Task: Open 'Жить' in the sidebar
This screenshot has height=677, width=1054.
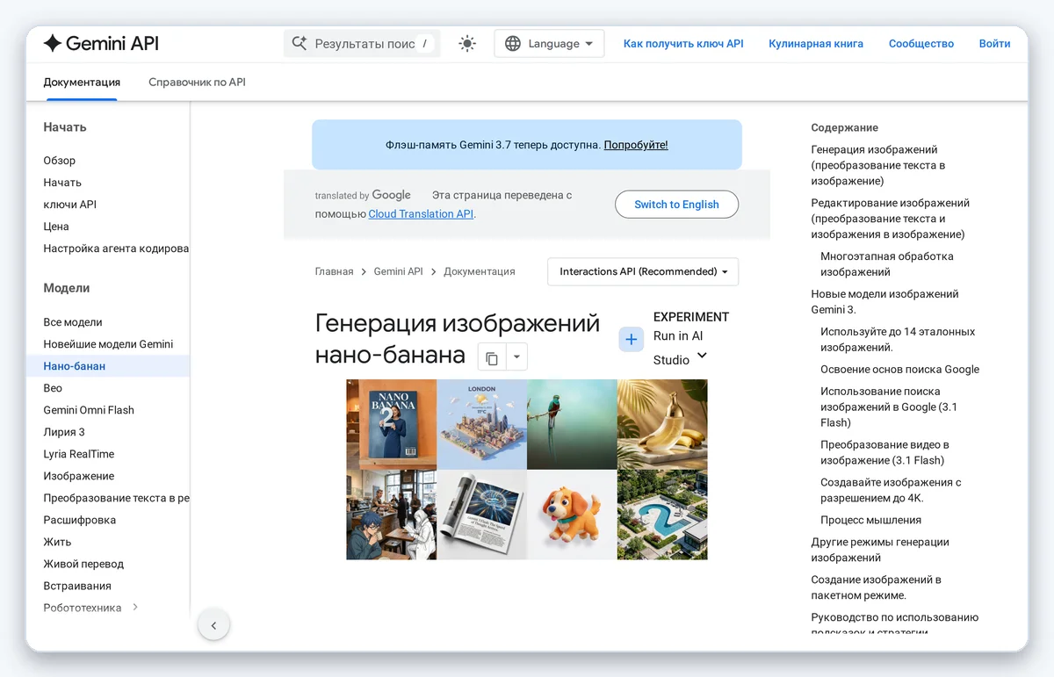Action: click(57, 542)
